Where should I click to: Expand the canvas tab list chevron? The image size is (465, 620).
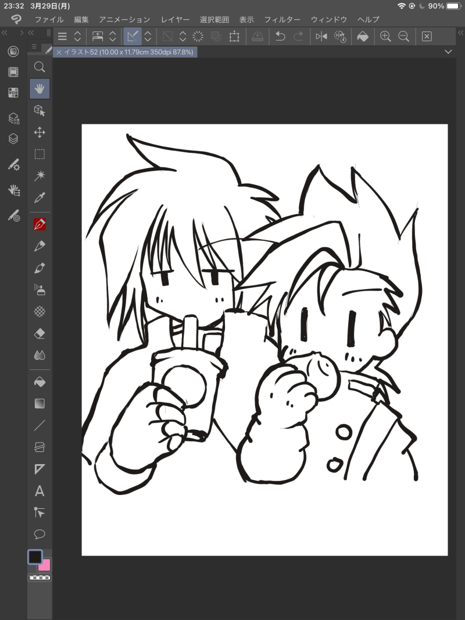448,52
